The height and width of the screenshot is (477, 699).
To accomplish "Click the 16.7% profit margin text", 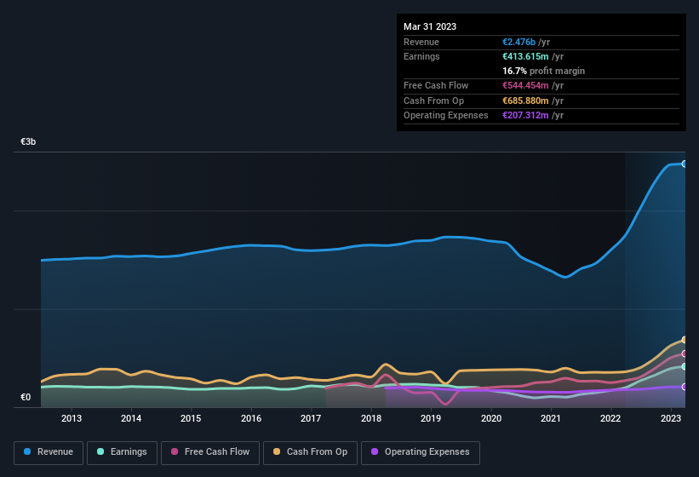I will pos(543,71).
